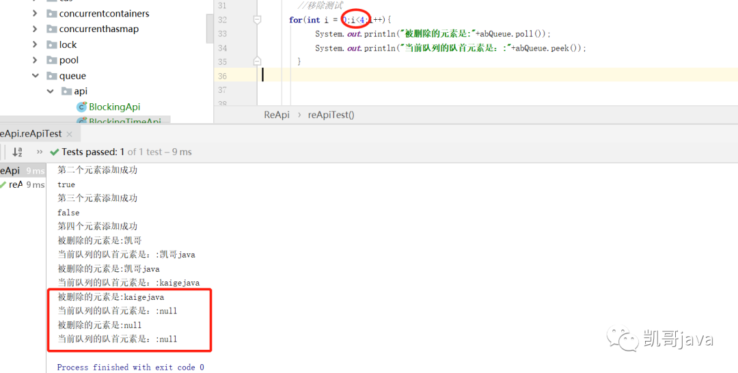The width and height of the screenshot is (738, 373).
Task: Click the for keyword at line 32
Action: point(296,20)
